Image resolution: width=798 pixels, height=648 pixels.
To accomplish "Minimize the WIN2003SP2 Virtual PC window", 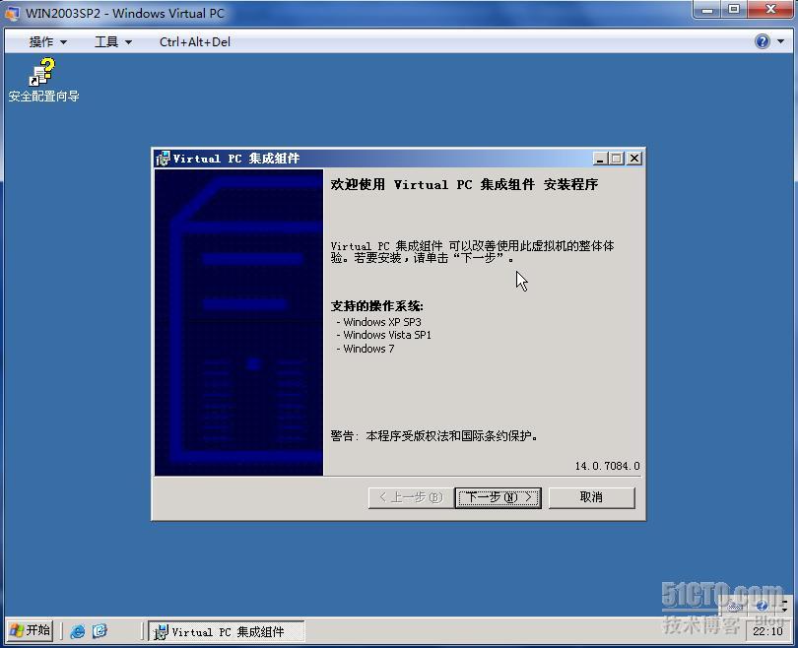I will coord(708,9).
